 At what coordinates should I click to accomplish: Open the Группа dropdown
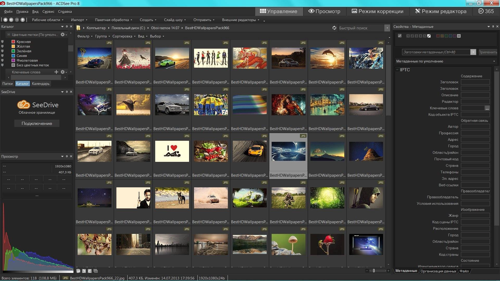102,36
